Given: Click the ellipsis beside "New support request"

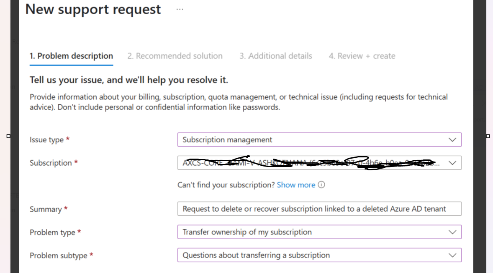Looking at the screenshot, I should click(x=180, y=8).
